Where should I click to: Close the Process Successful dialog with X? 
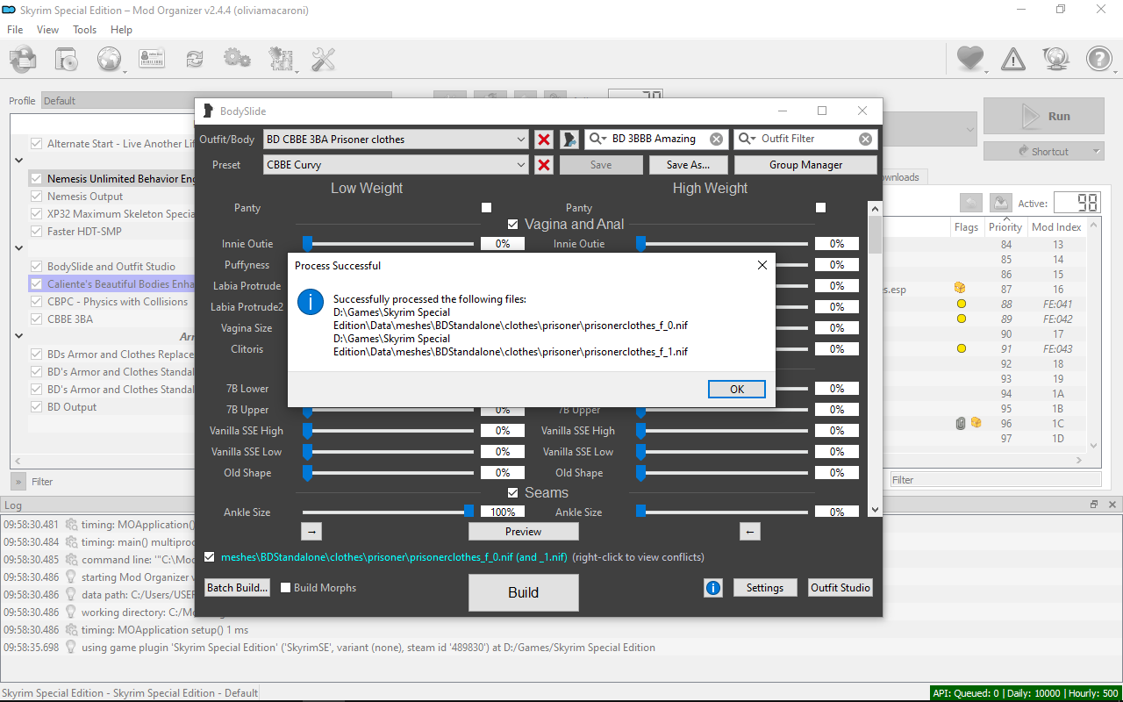762,265
